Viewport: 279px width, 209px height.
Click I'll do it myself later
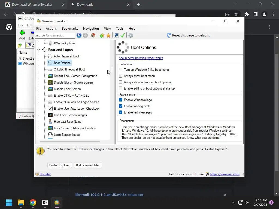(x=88, y=165)
